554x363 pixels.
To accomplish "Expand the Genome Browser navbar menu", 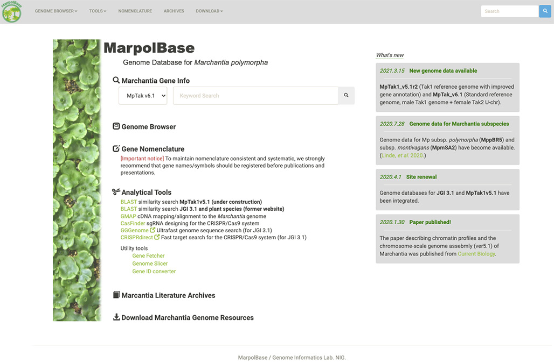I will pos(56,11).
